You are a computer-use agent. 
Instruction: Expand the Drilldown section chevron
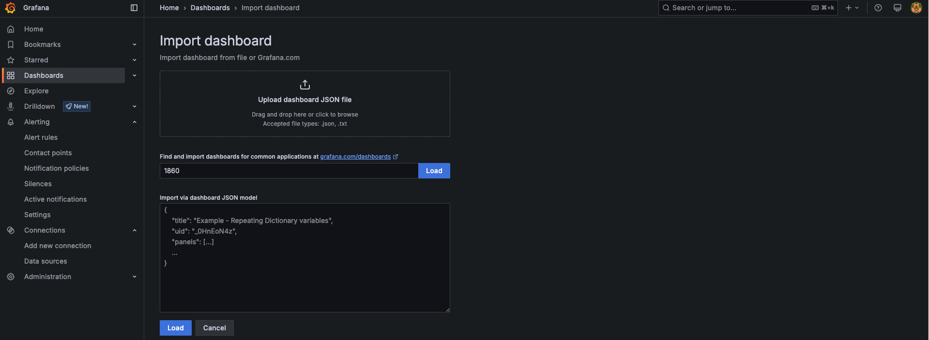tap(135, 106)
